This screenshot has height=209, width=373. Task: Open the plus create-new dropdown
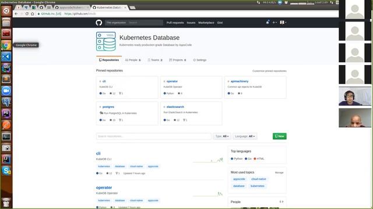275,22
